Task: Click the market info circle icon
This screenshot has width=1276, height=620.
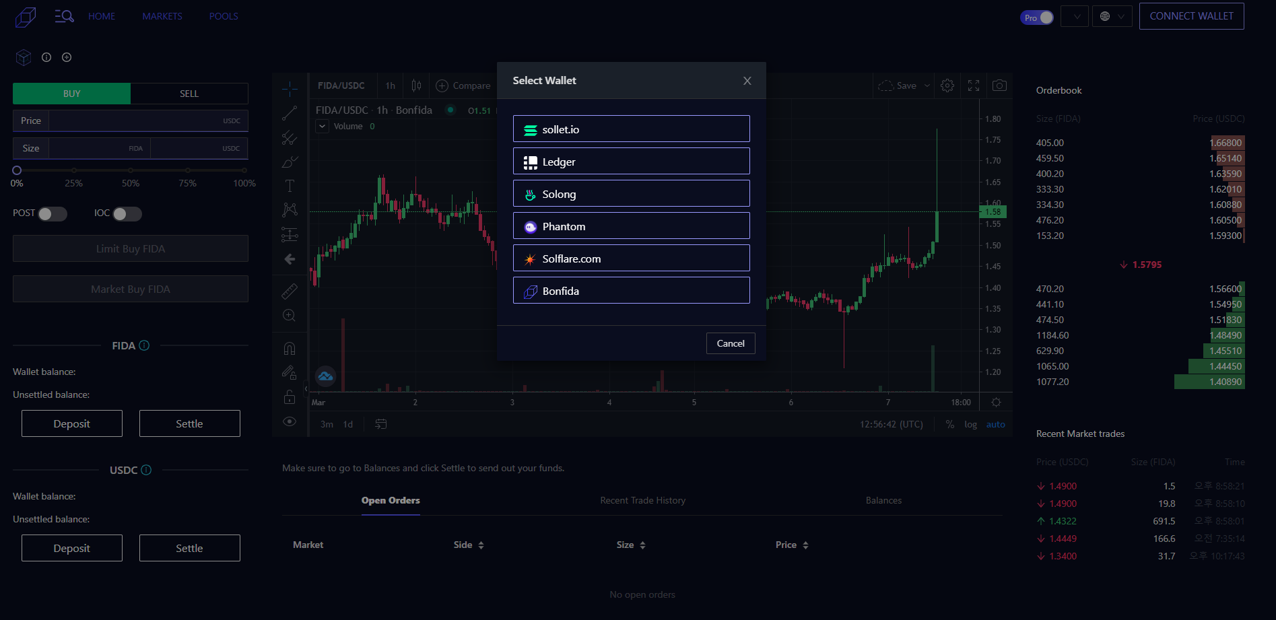Action: click(46, 57)
